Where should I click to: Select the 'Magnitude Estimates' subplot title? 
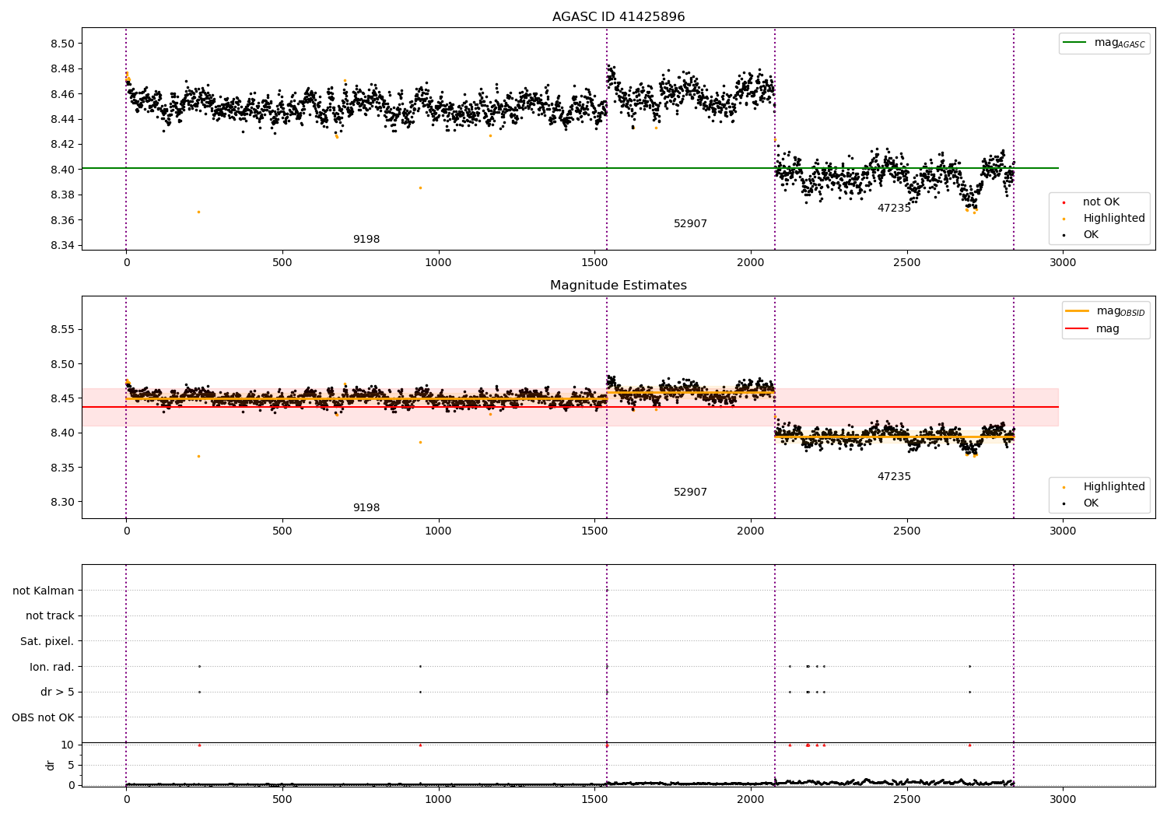coord(619,286)
